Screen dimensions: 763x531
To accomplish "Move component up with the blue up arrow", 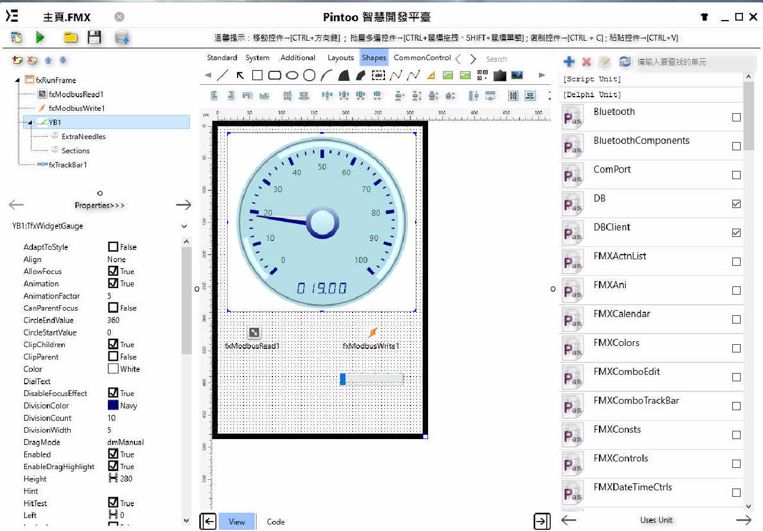I will 48,60.
